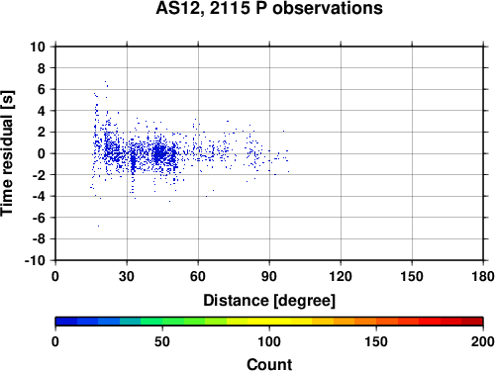The height and width of the screenshot is (371, 495).
Task: Click the x-axis tick label 90
Action: tap(269, 276)
